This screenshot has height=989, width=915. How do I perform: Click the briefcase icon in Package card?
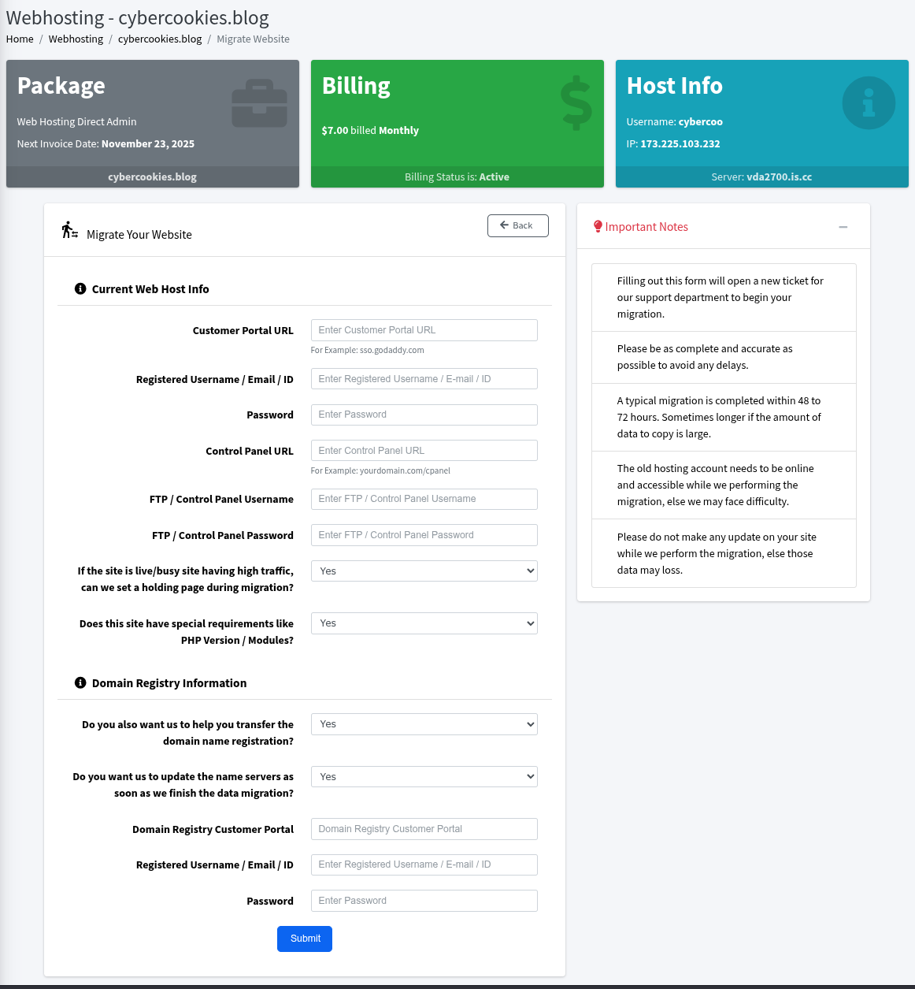259,103
